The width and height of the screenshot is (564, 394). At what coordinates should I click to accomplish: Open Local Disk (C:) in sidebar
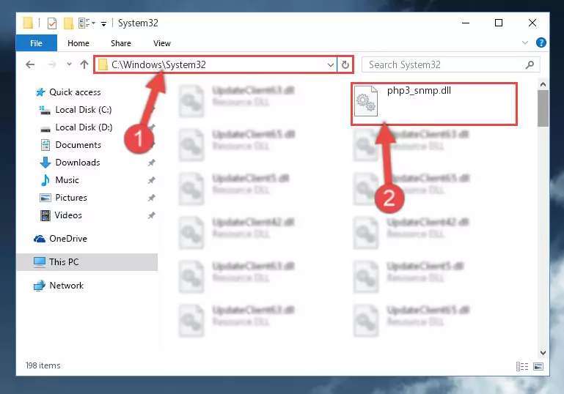[x=83, y=110]
